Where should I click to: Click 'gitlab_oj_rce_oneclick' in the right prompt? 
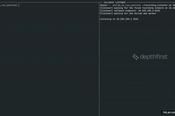click(127, 5)
